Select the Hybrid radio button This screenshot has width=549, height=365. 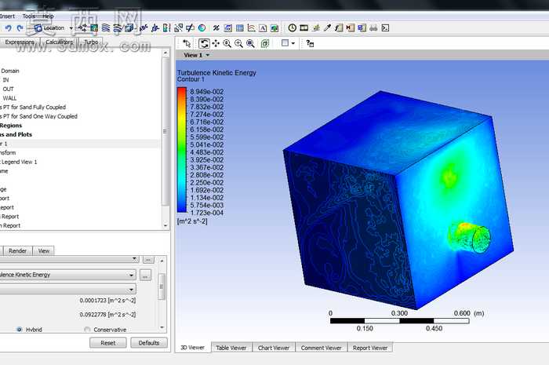20,330
